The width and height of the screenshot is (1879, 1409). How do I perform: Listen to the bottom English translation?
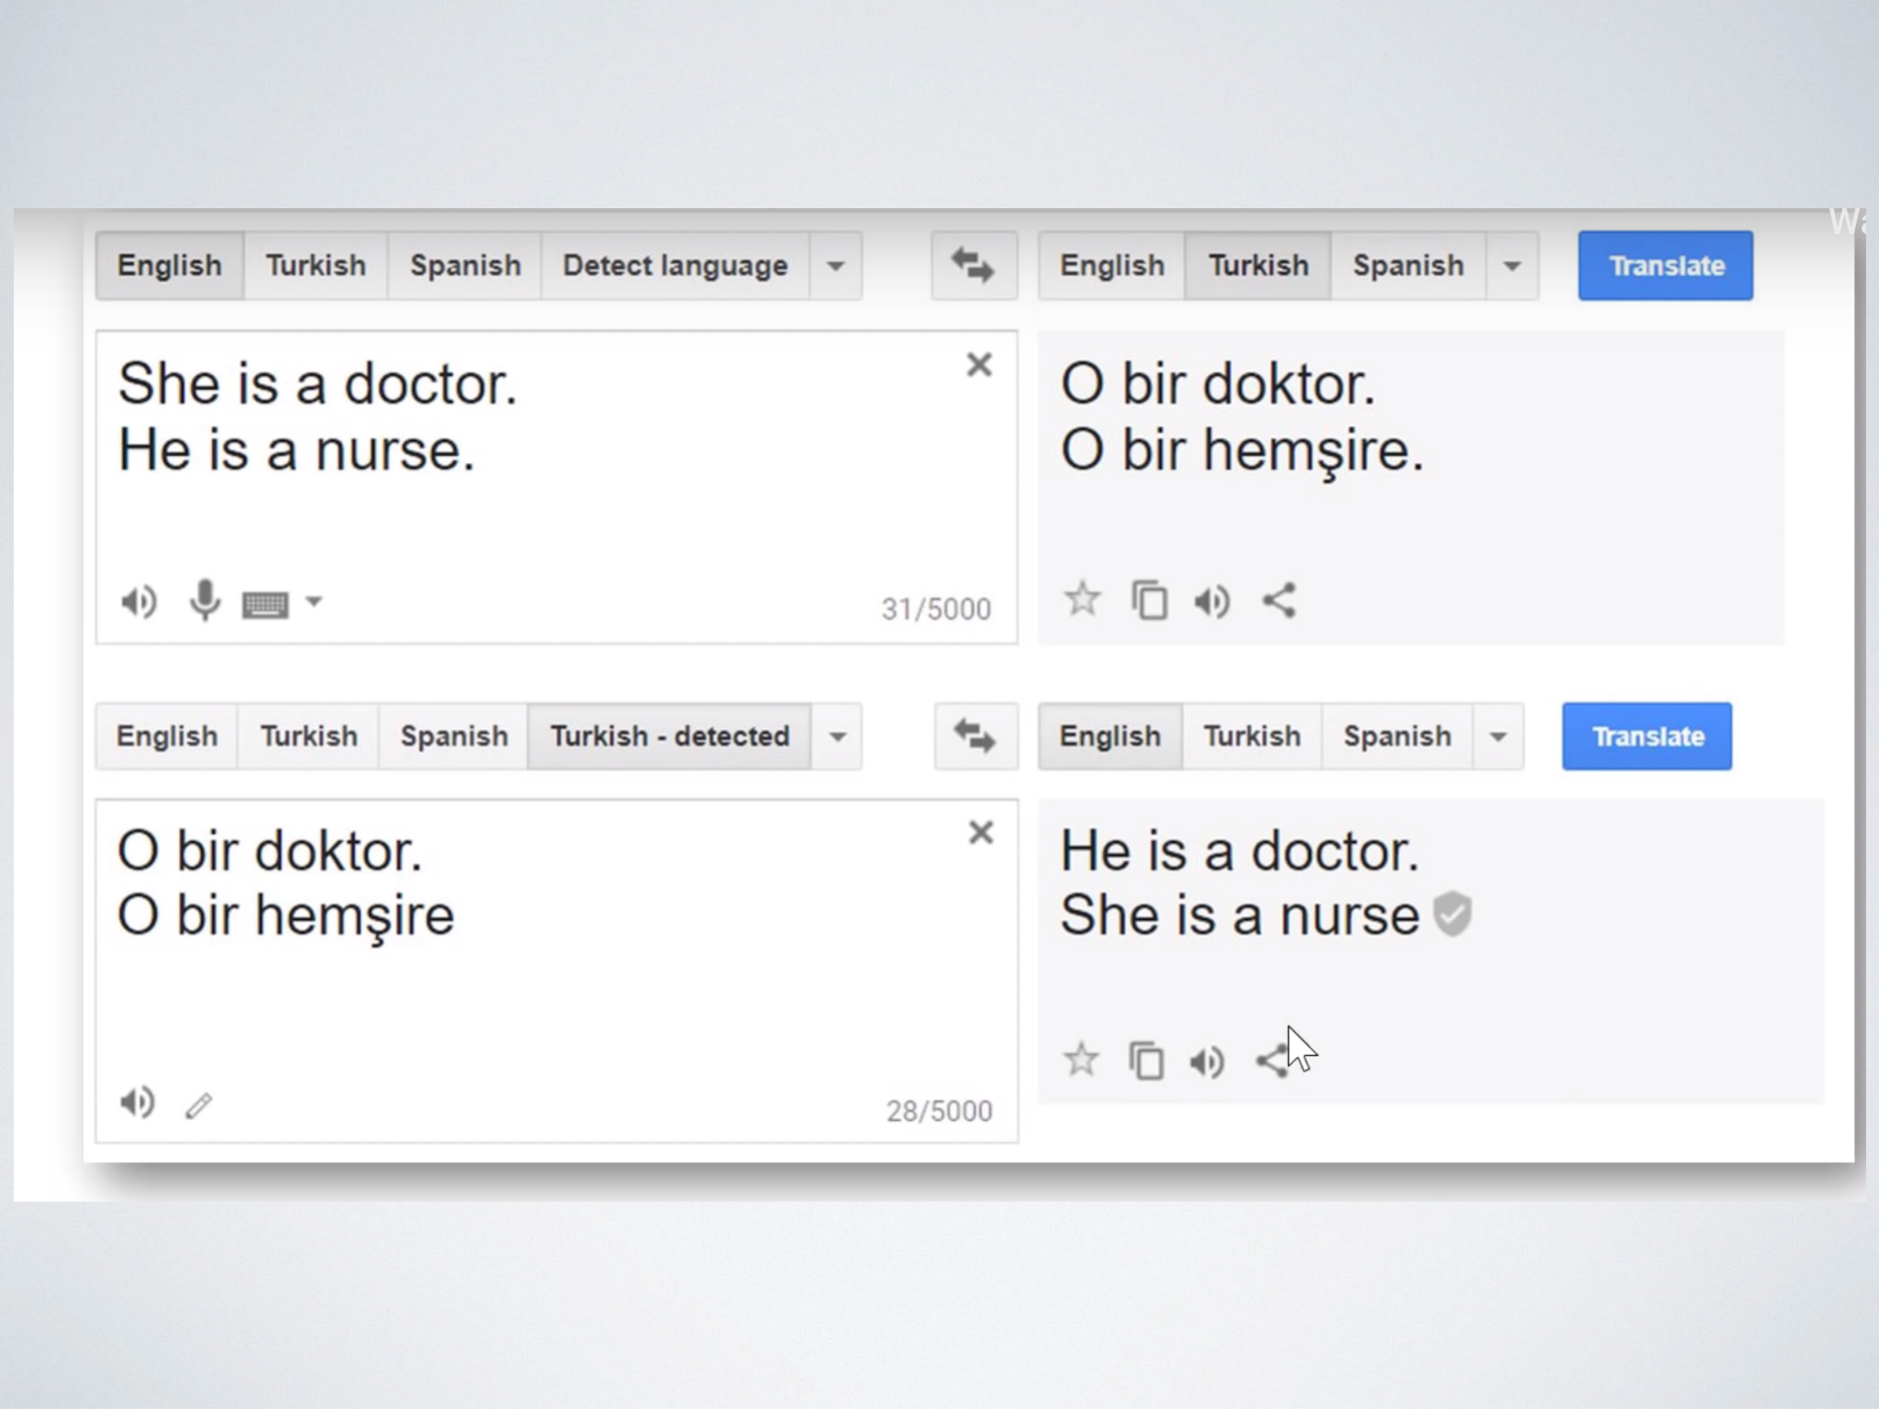click(x=1207, y=1061)
